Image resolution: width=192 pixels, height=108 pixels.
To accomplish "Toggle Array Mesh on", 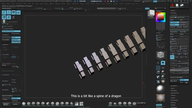I will tap(175, 22).
